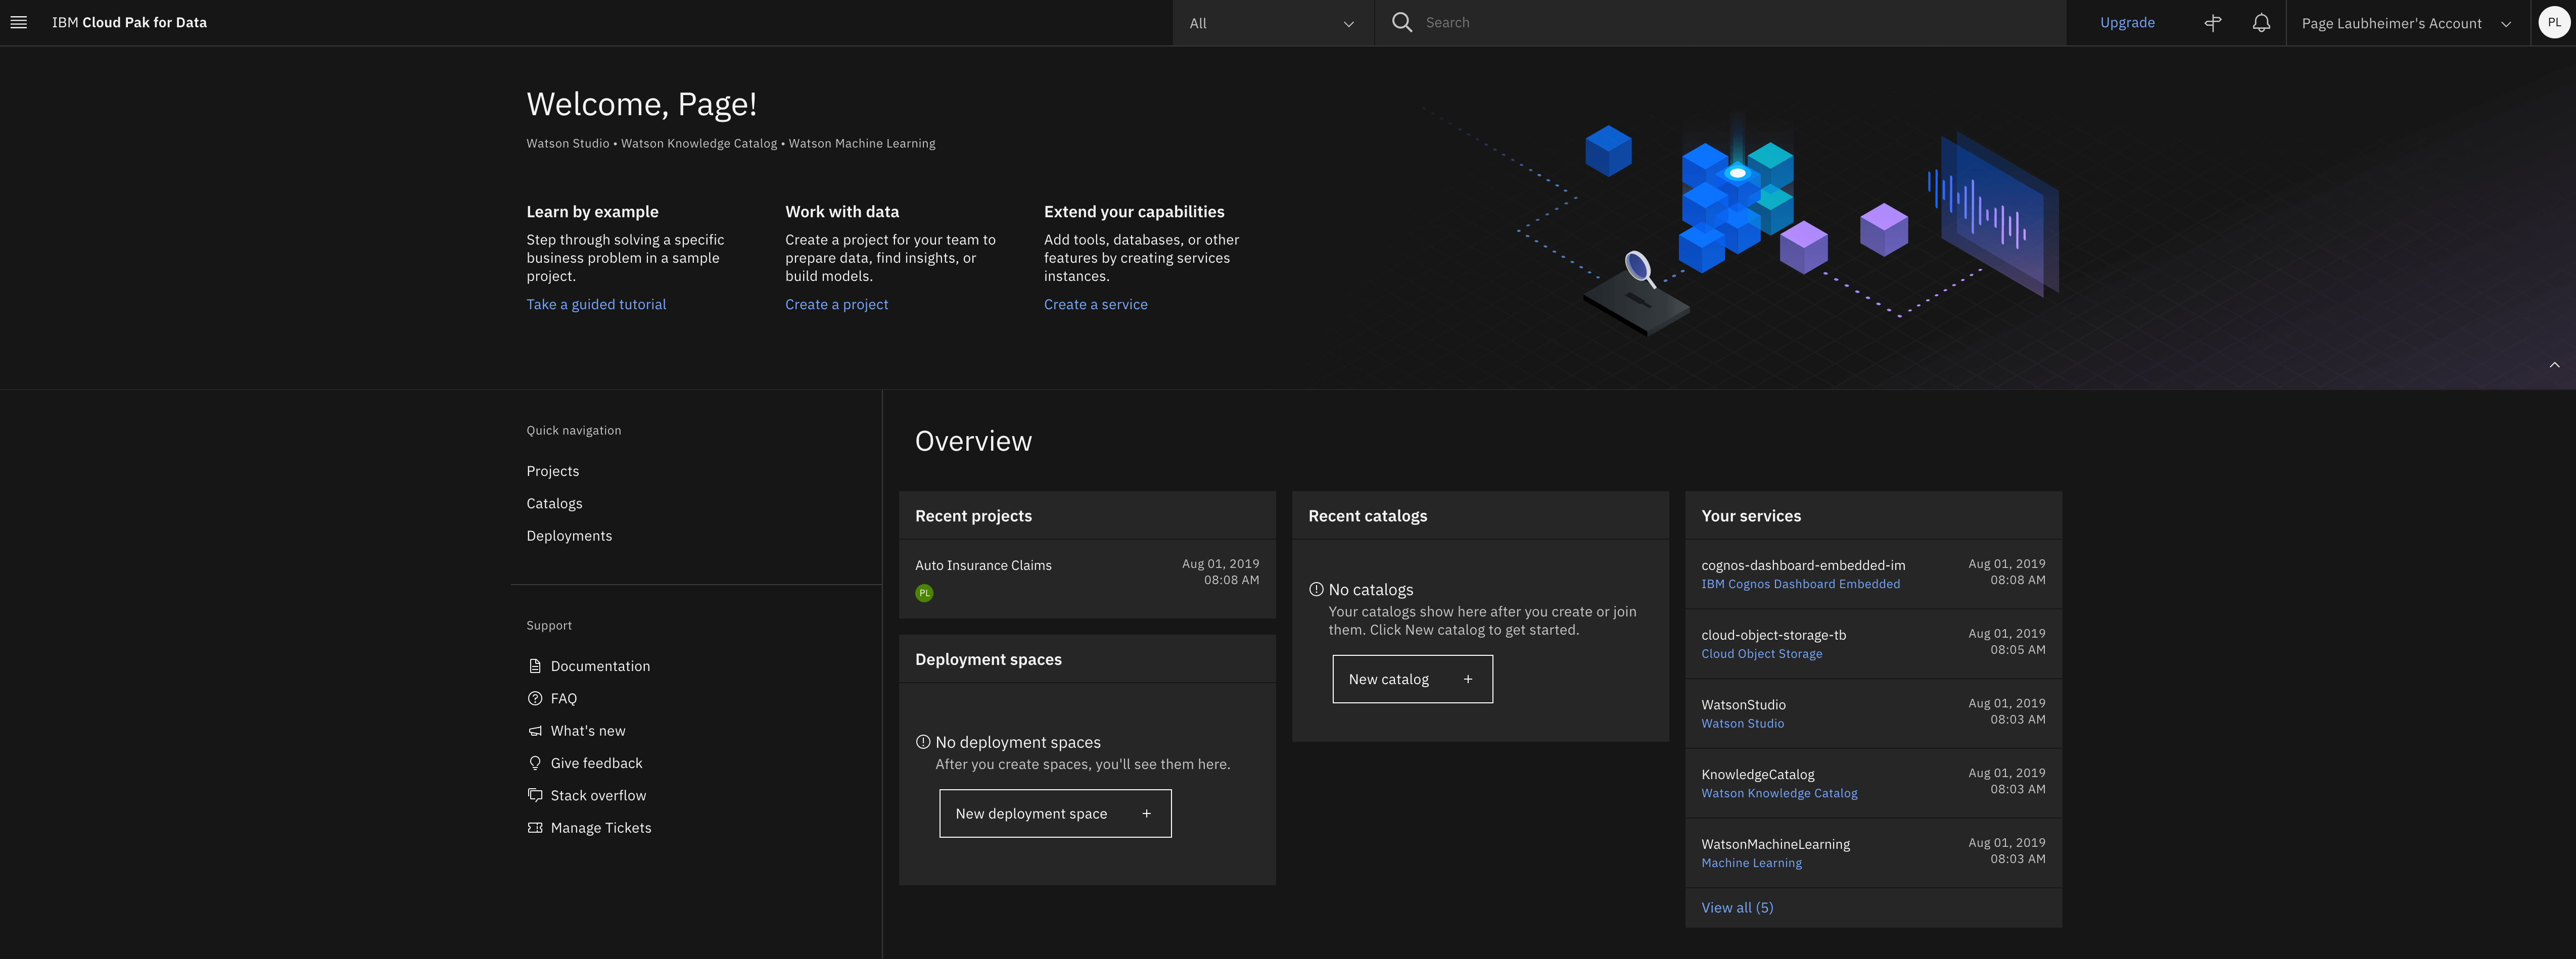Go to Projects in Quick navigation

click(552, 471)
